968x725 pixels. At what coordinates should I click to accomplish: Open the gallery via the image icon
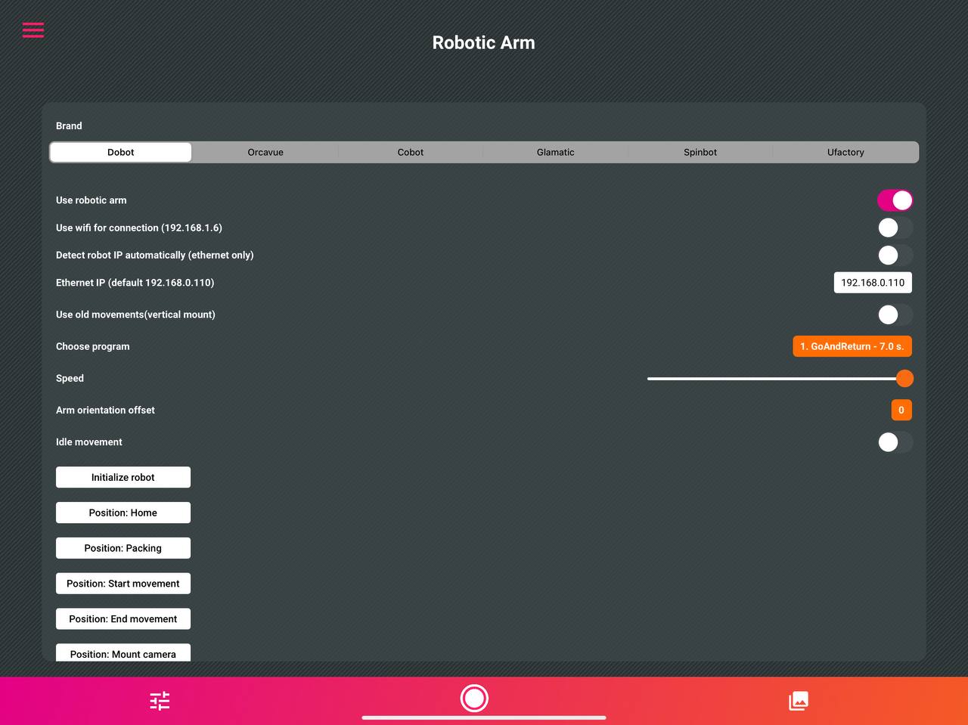click(799, 701)
